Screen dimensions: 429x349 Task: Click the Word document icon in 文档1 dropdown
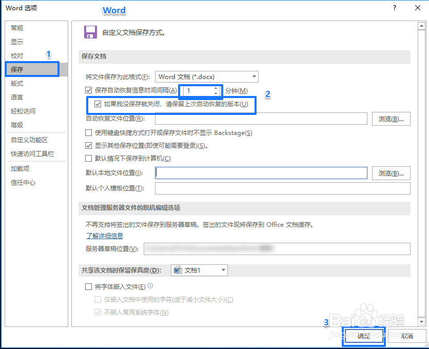tap(178, 270)
